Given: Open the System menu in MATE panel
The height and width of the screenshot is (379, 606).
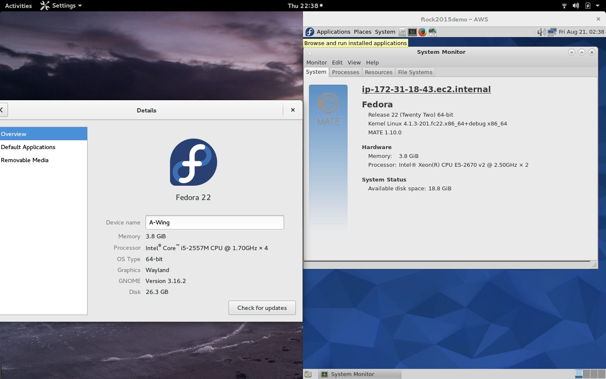Looking at the screenshot, I should click(385, 32).
